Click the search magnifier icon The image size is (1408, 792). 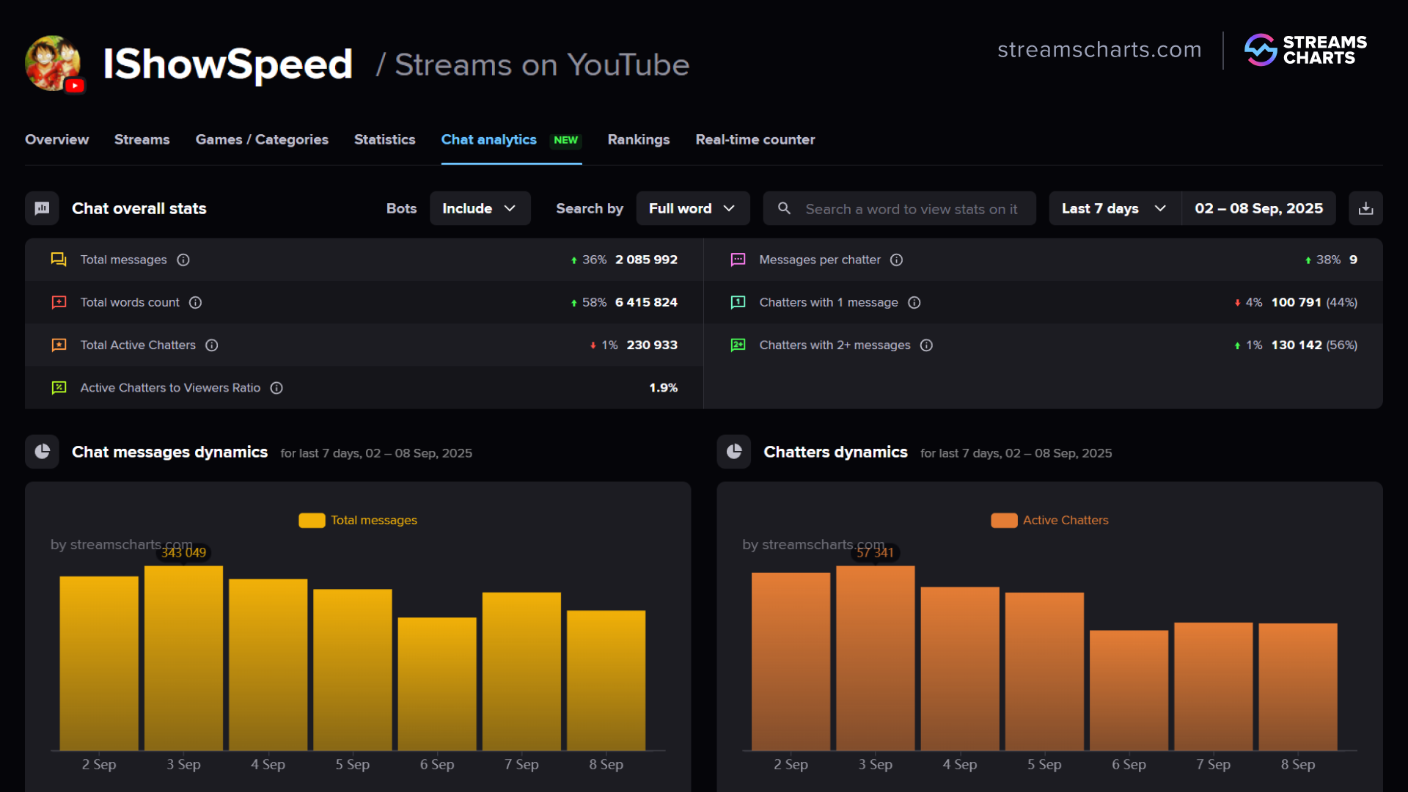click(x=784, y=209)
